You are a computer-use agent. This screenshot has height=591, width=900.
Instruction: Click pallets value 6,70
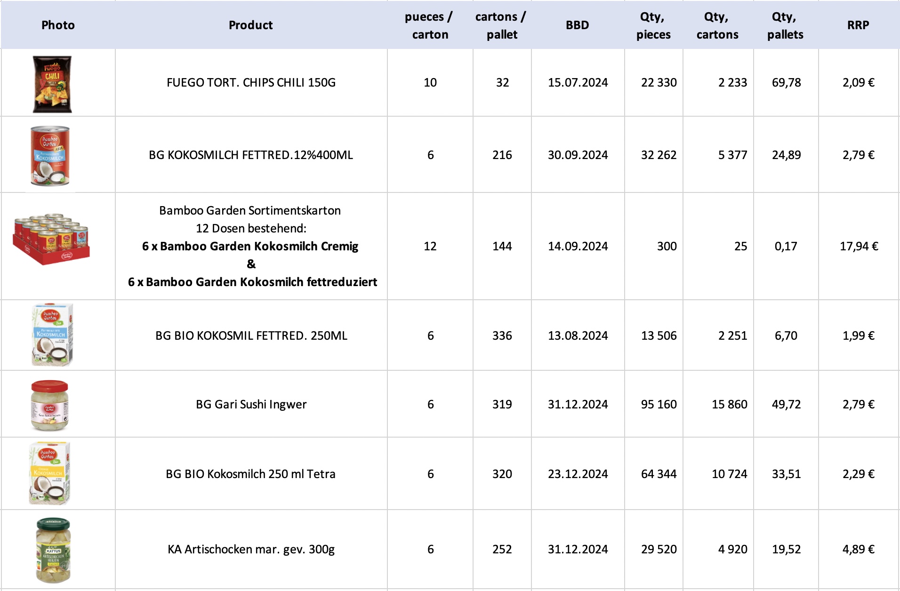786,335
